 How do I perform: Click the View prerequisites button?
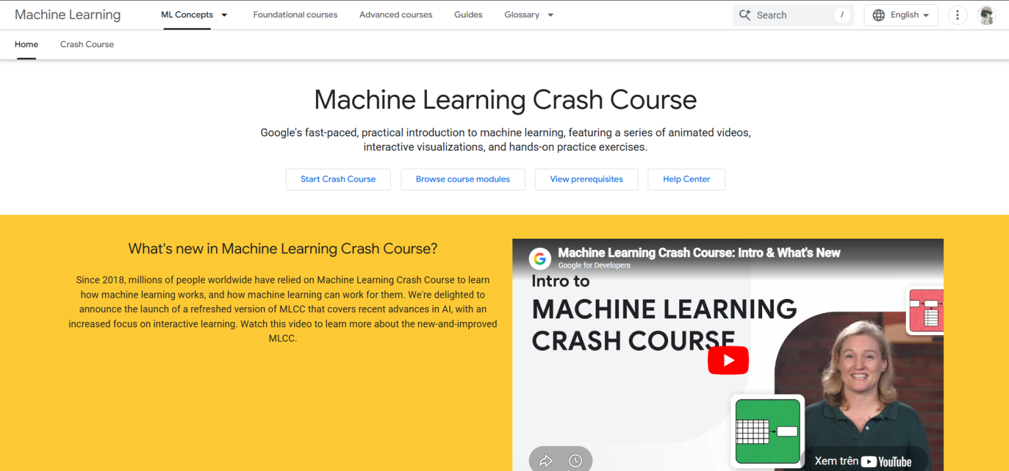click(587, 179)
